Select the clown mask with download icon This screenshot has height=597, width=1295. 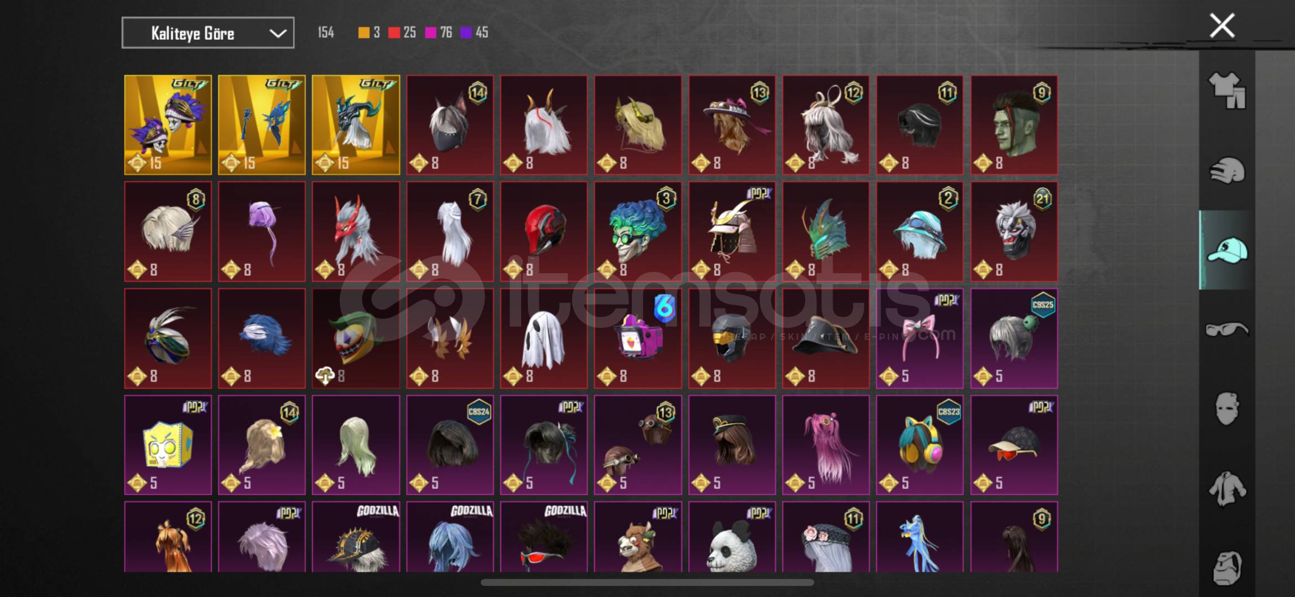356,338
